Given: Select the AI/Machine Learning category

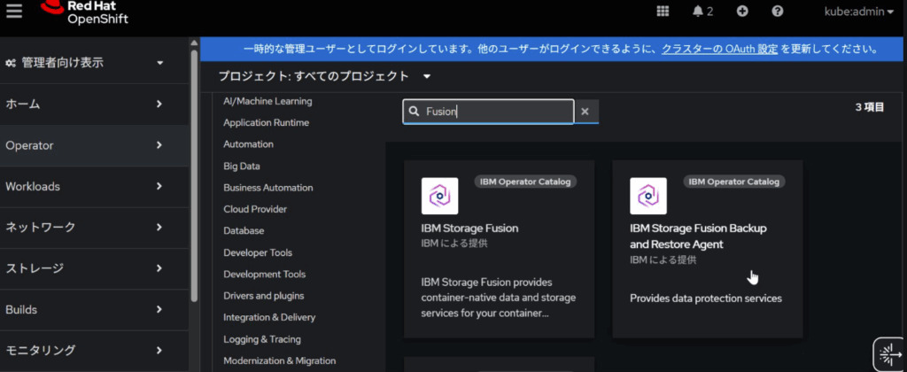Looking at the screenshot, I should (267, 101).
